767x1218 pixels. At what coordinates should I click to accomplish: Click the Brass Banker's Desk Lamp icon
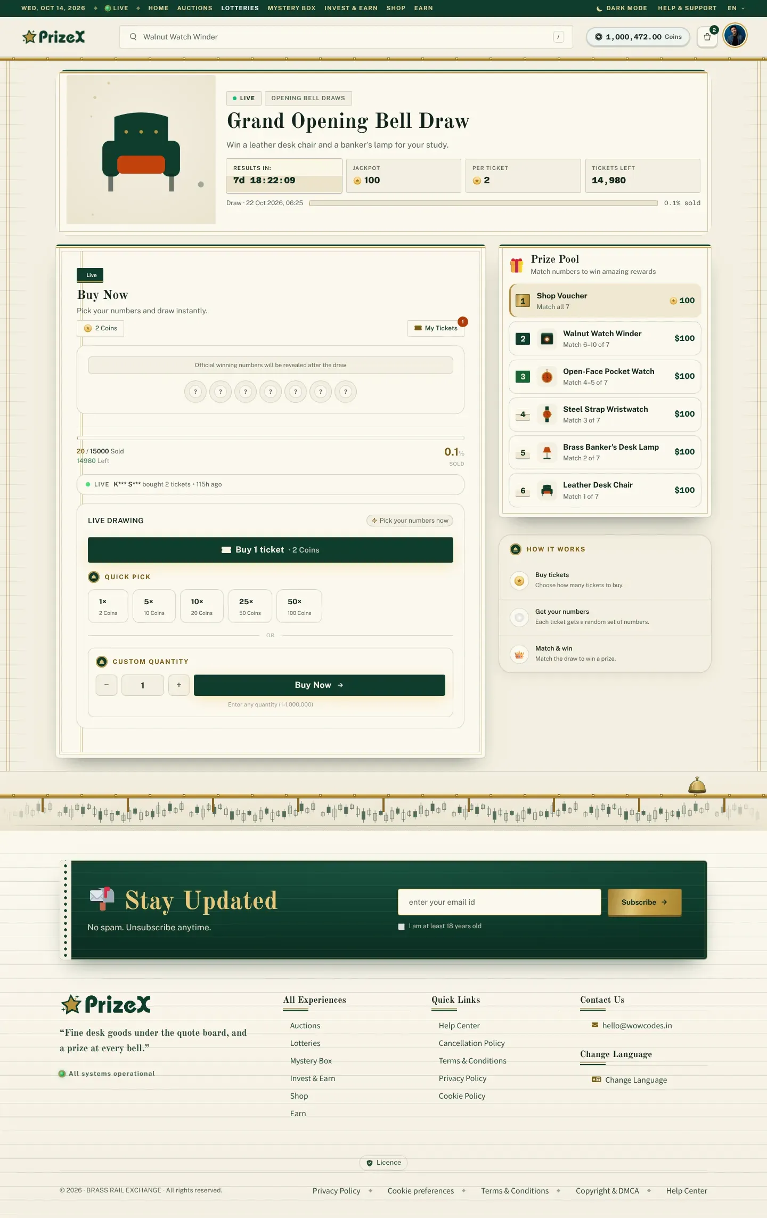pyautogui.click(x=547, y=452)
